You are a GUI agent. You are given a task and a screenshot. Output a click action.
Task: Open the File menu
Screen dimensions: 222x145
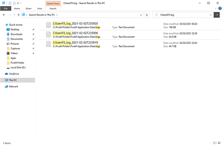(x=6, y=8)
